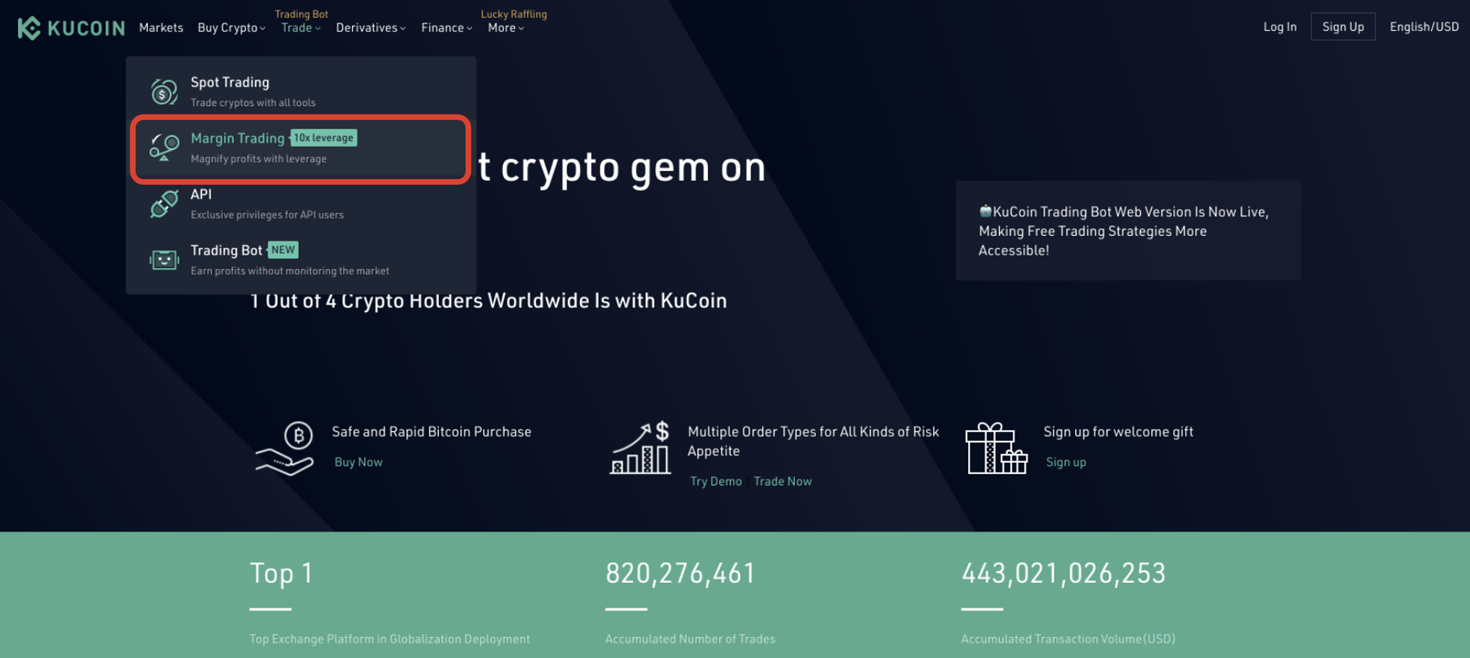Click the Markets menu item
The width and height of the screenshot is (1470, 658).
click(x=161, y=26)
